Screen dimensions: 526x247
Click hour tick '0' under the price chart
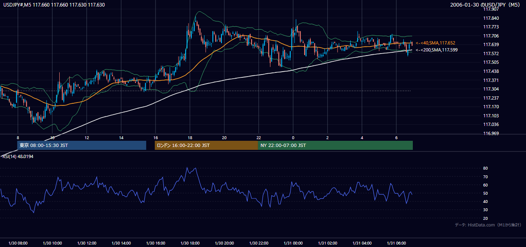293,137
